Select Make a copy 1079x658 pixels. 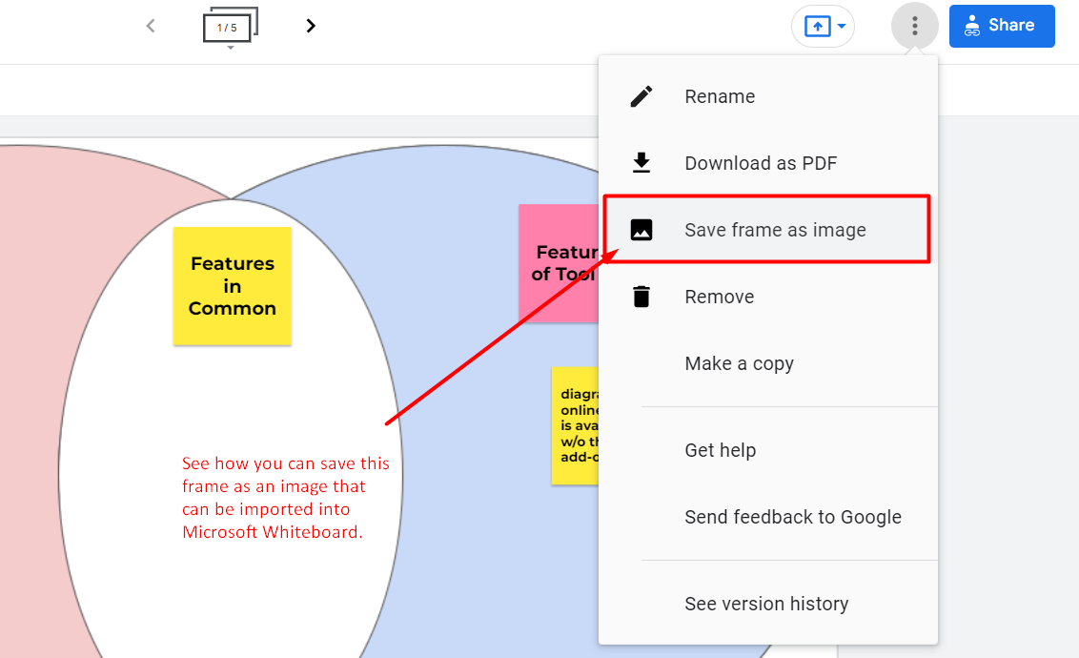pyautogui.click(x=768, y=363)
